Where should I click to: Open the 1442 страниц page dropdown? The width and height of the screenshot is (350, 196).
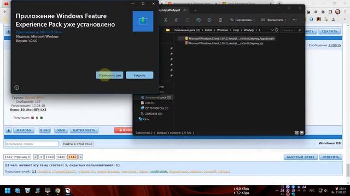[x=17, y=157]
